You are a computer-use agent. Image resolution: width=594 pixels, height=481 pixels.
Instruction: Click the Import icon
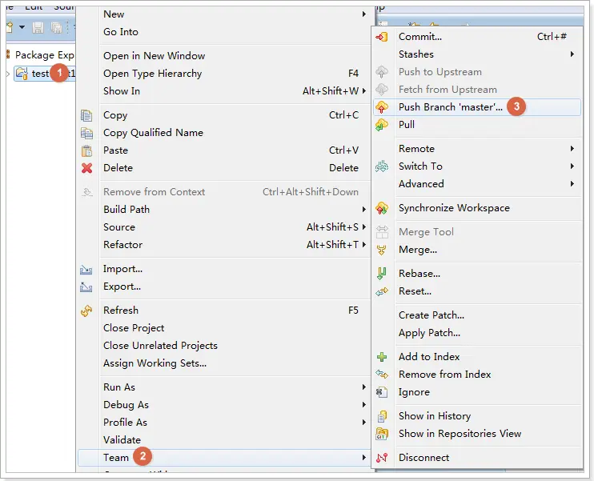86,269
